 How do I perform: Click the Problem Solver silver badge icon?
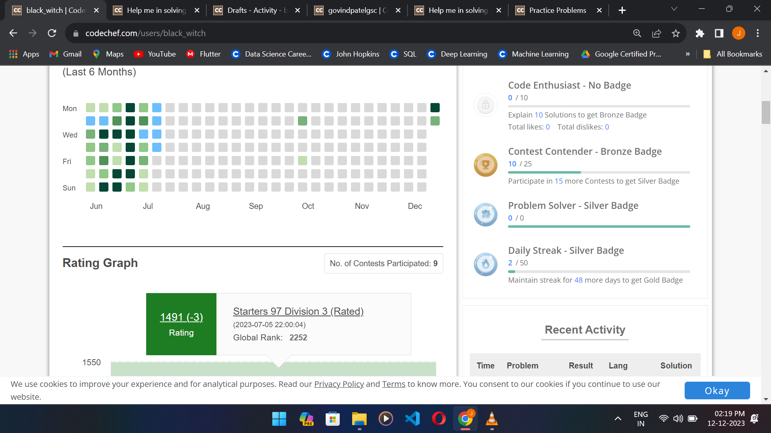click(x=485, y=214)
